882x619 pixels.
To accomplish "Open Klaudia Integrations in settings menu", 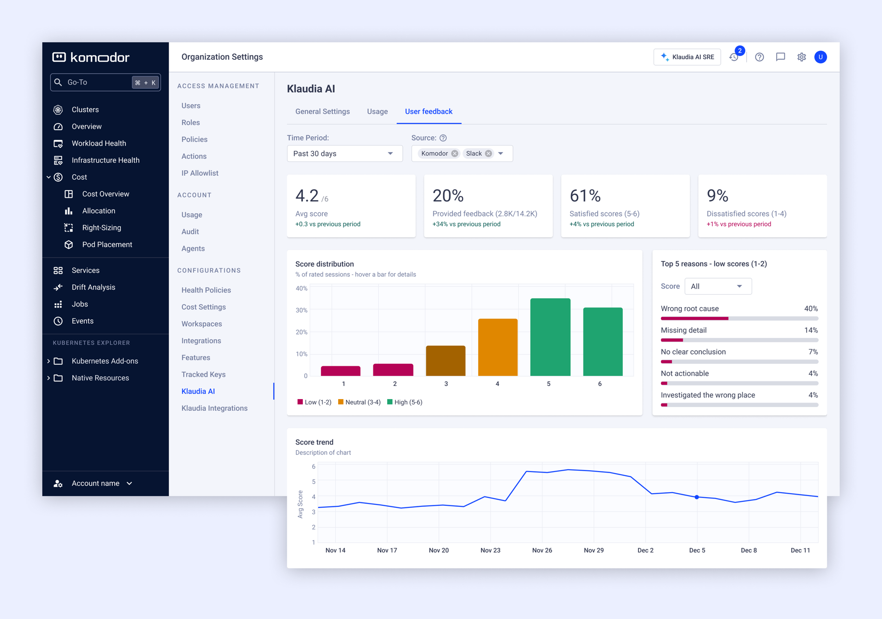I will pos(214,408).
